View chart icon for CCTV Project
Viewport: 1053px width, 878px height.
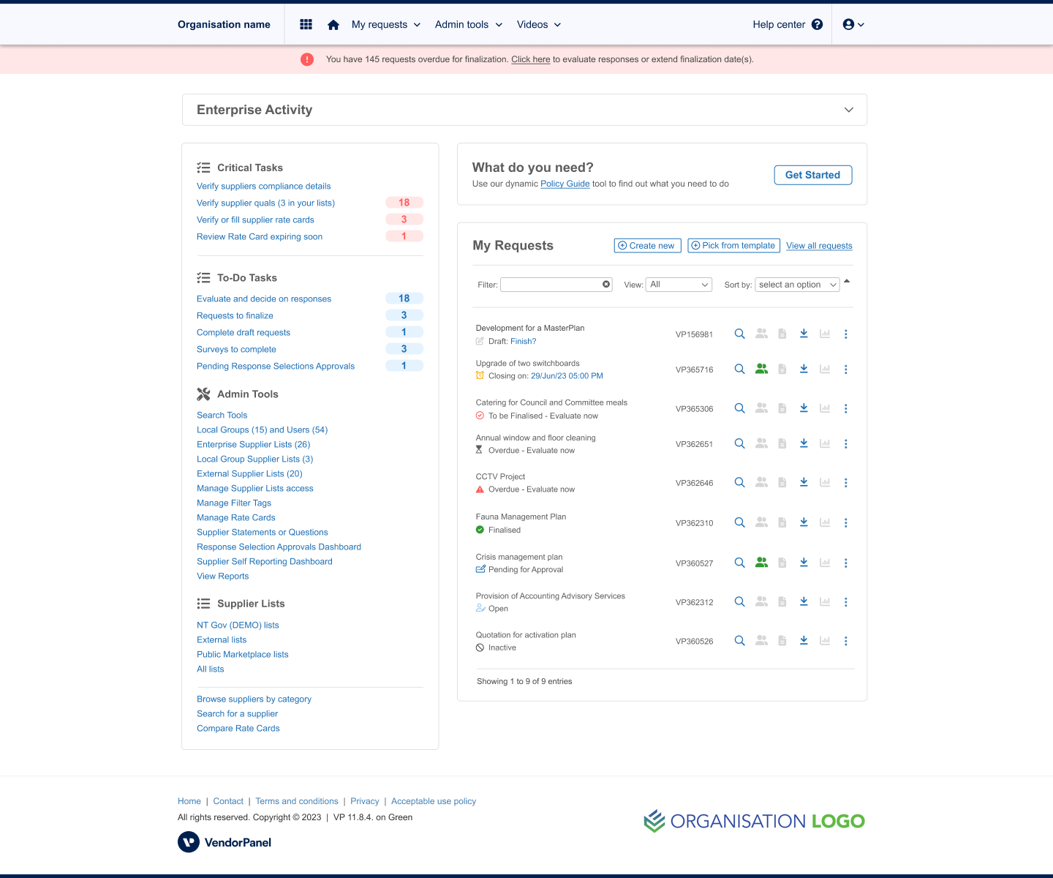[825, 482]
